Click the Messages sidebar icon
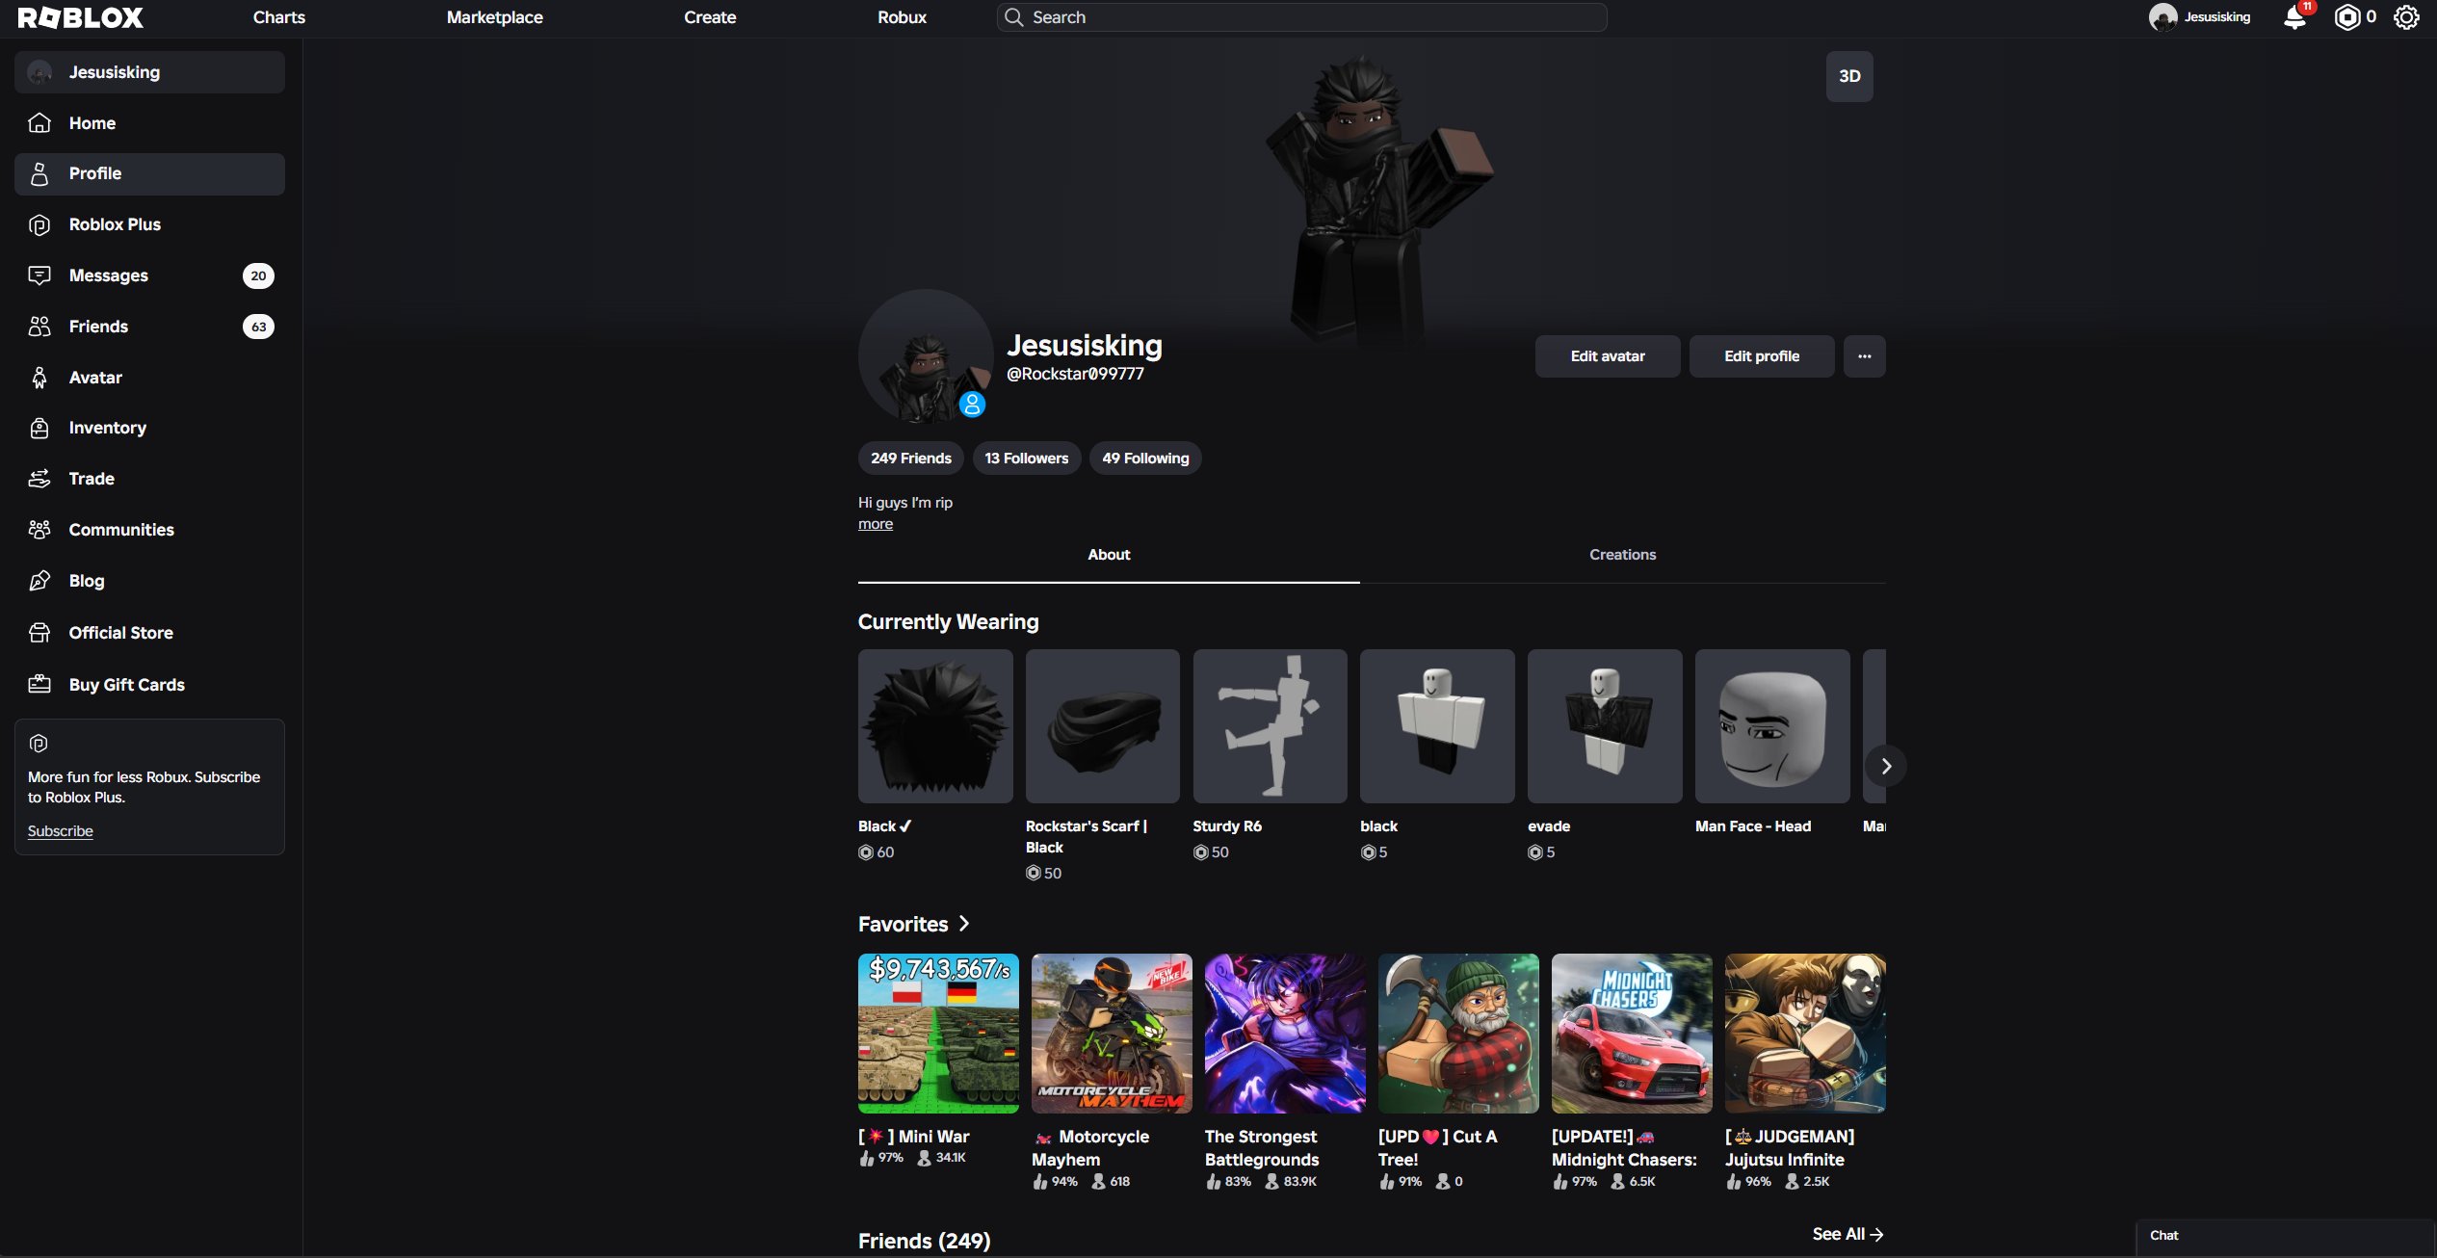The image size is (2437, 1258). (39, 275)
